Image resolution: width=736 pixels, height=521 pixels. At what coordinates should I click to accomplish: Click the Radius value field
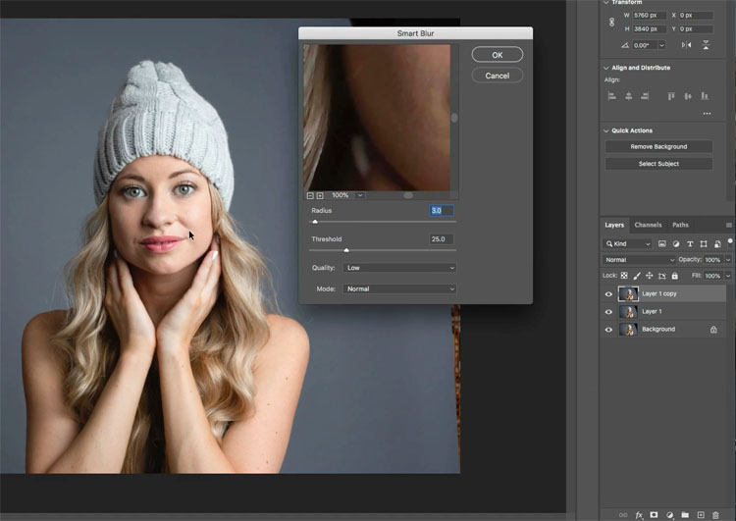(442, 210)
